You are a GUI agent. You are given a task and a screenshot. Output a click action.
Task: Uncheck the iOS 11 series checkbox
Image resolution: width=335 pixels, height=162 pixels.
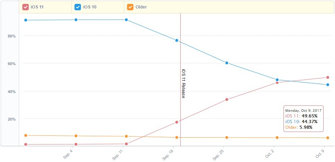tap(26, 7)
